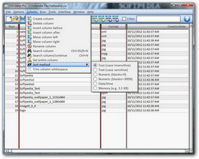
Task: Open help with the blue question mark icon
Action: point(187,19)
